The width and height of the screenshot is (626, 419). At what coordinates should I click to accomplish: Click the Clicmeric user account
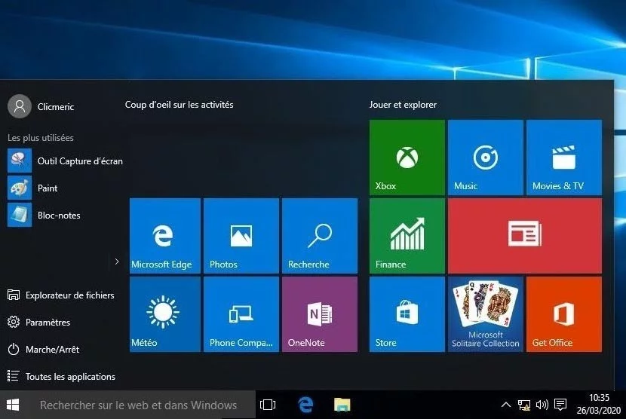41,106
